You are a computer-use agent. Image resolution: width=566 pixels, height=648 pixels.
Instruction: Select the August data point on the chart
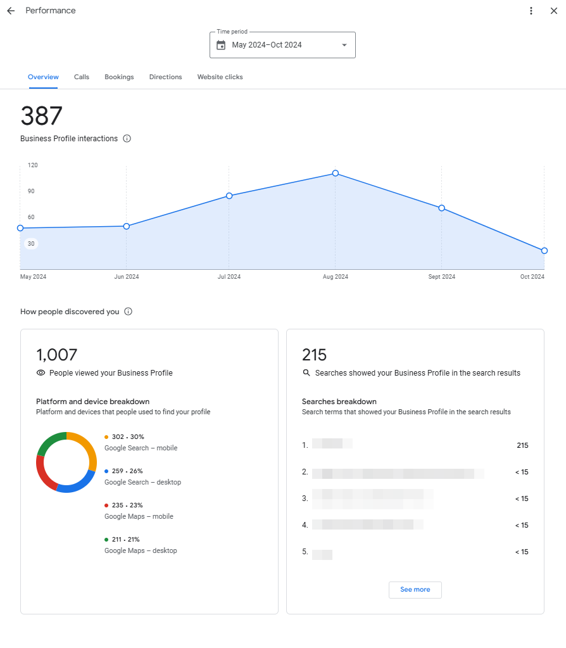(336, 173)
